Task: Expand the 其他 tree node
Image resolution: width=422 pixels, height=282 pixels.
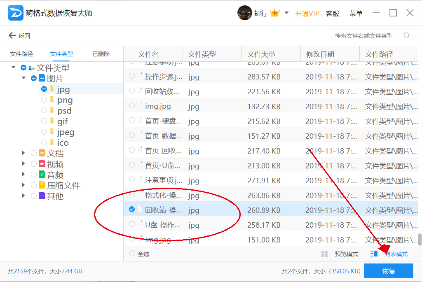Action: 23,196
